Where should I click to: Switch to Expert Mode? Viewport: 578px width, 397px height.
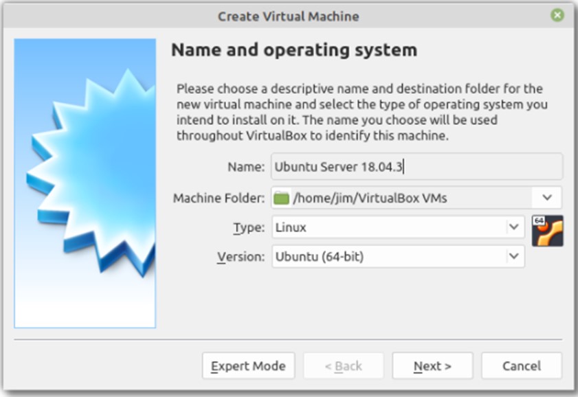point(249,365)
